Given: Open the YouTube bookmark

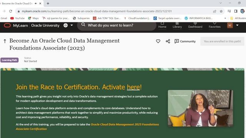Looking at the screenshot, I should tap(18, 18).
